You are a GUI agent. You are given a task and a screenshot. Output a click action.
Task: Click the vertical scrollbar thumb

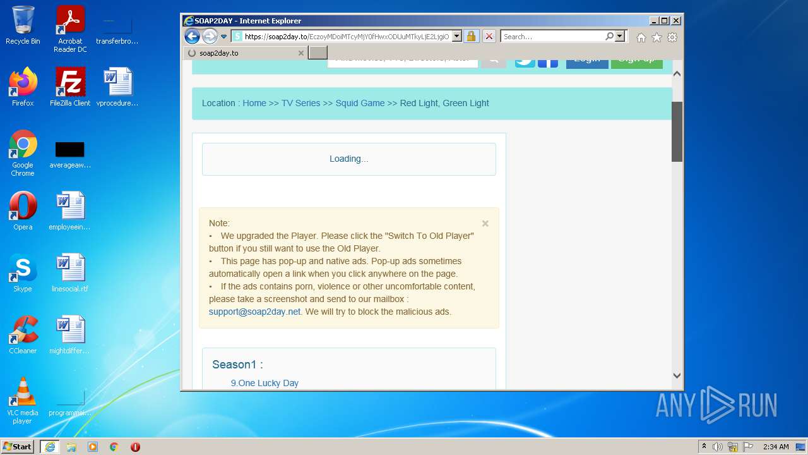677,131
